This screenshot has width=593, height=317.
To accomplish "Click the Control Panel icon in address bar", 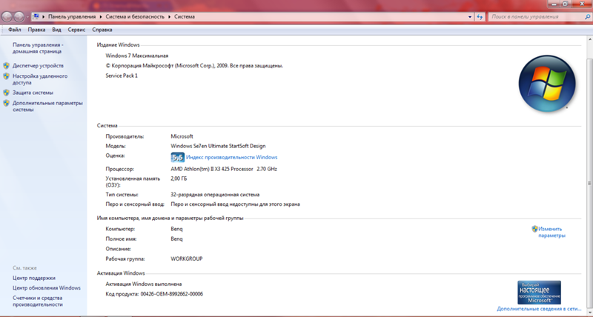I will click(36, 16).
